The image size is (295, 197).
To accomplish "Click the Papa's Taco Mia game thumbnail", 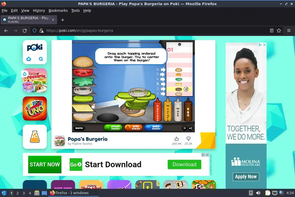I will [x=91, y=184].
